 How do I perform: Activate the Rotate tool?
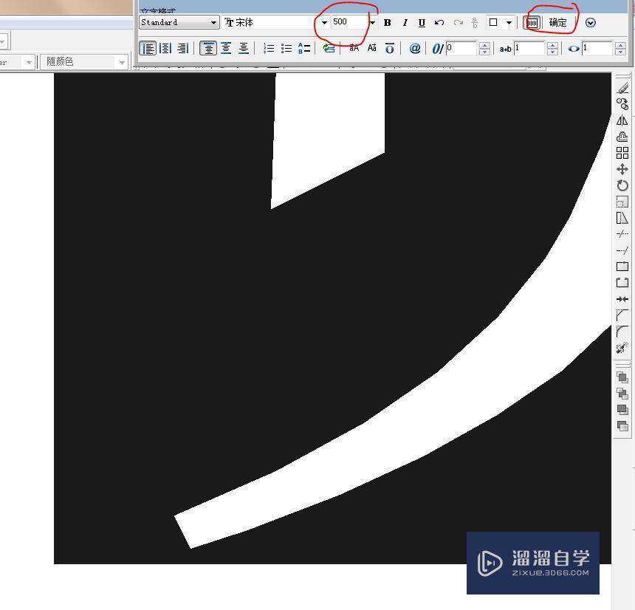tap(622, 185)
